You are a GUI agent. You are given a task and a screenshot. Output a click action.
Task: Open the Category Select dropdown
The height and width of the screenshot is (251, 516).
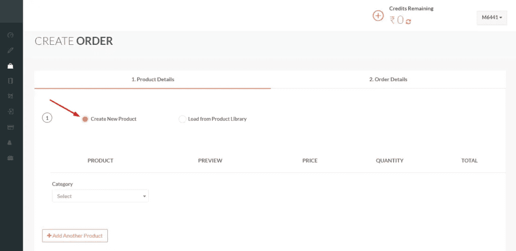[100, 196]
